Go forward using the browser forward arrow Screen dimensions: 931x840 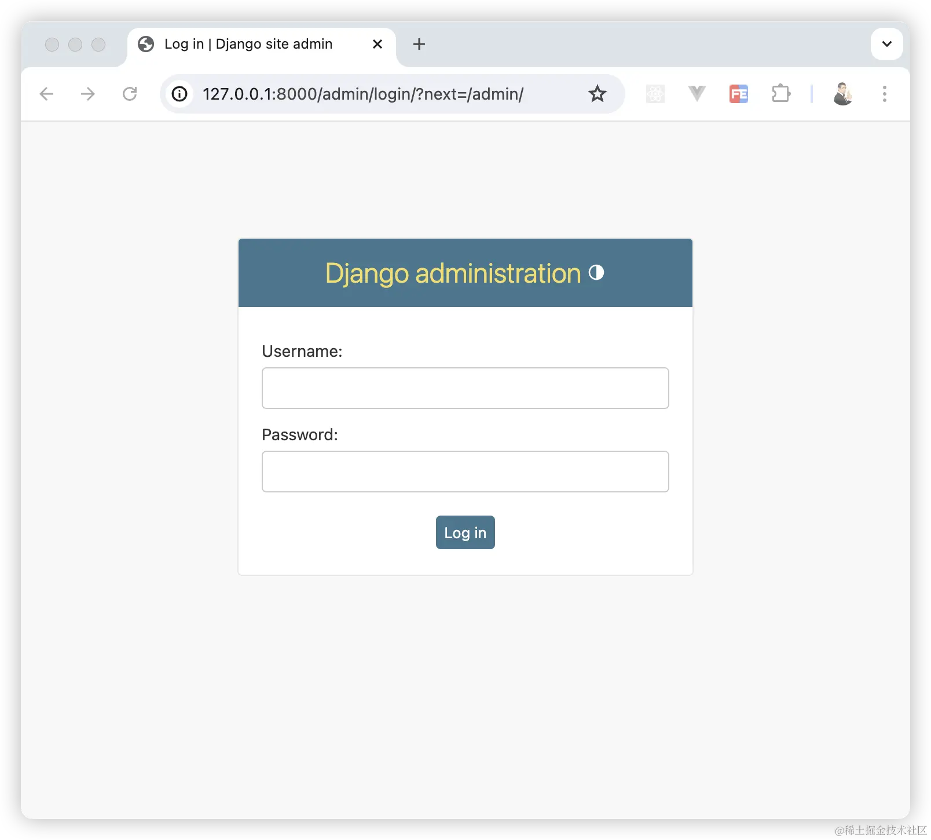click(88, 94)
